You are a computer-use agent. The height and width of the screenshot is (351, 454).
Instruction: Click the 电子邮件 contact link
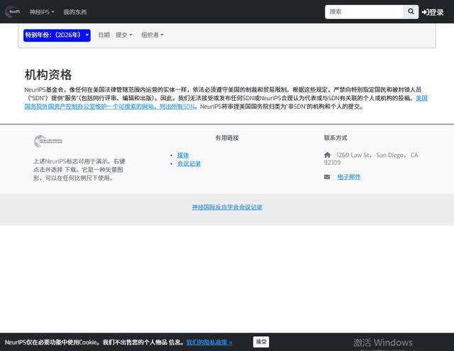point(348,177)
